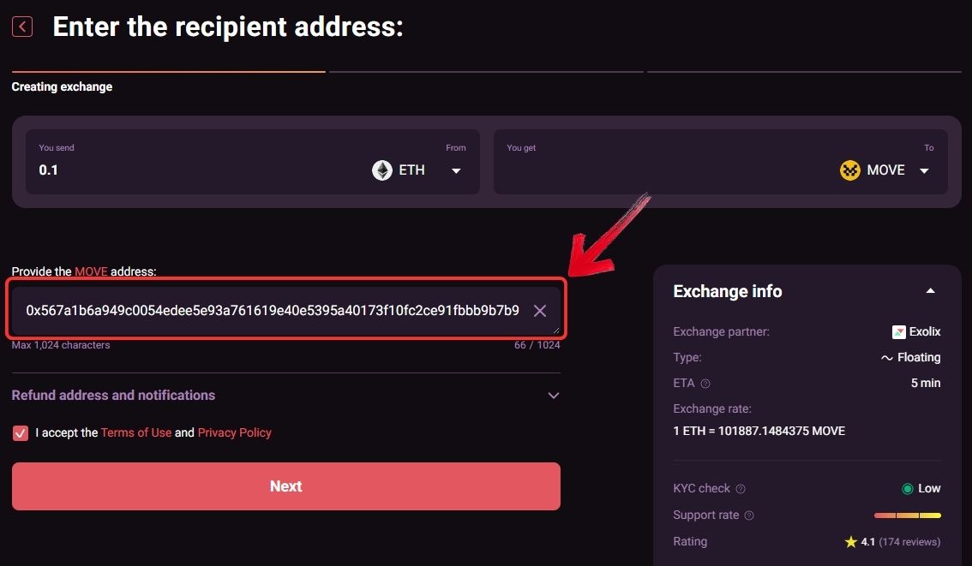This screenshot has height=566, width=972.
Task: Click the Exolix partner logo icon
Action: tap(899, 331)
